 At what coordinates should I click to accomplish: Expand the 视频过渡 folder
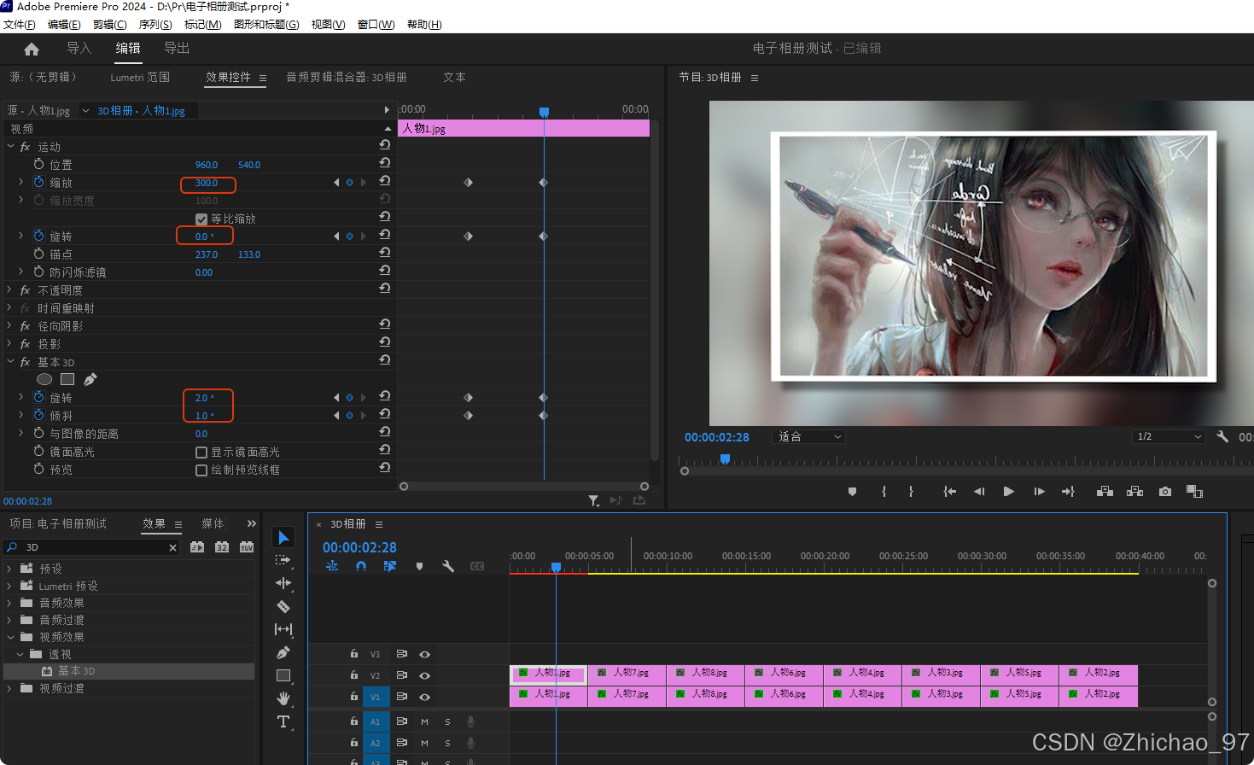coord(9,688)
